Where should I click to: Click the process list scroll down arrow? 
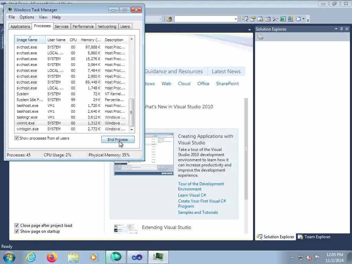click(132, 130)
